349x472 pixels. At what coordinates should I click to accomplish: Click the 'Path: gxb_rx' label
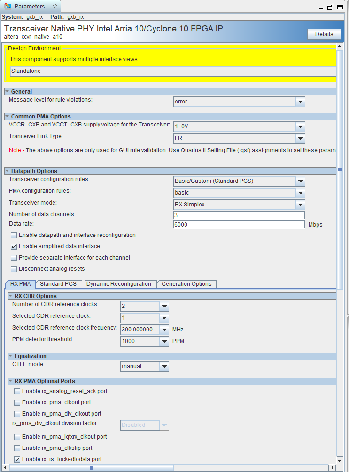67,17
